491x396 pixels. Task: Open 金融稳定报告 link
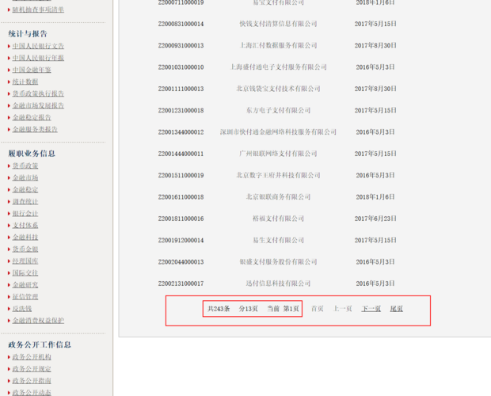[32, 117]
